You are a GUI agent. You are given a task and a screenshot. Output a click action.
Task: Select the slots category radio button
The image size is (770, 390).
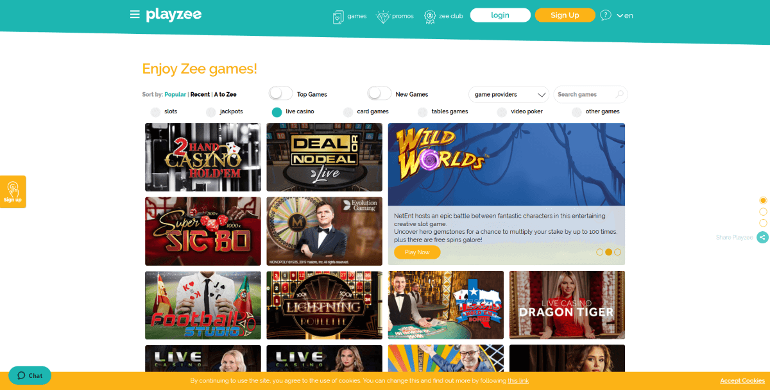[x=155, y=112]
